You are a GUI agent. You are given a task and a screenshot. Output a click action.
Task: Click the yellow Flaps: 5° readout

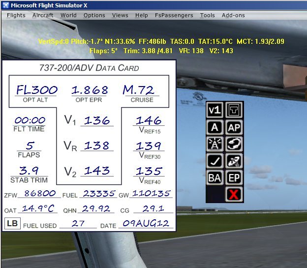tap(103, 51)
